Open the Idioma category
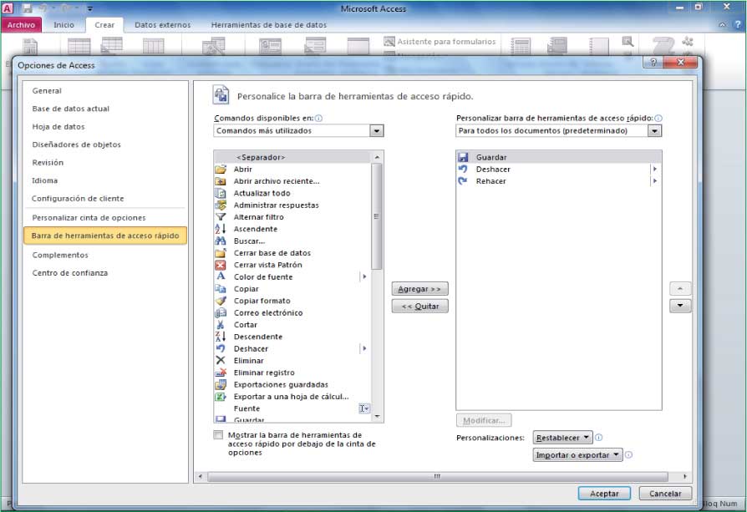This screenshot has height=512, width=747. tap(44, 180)
